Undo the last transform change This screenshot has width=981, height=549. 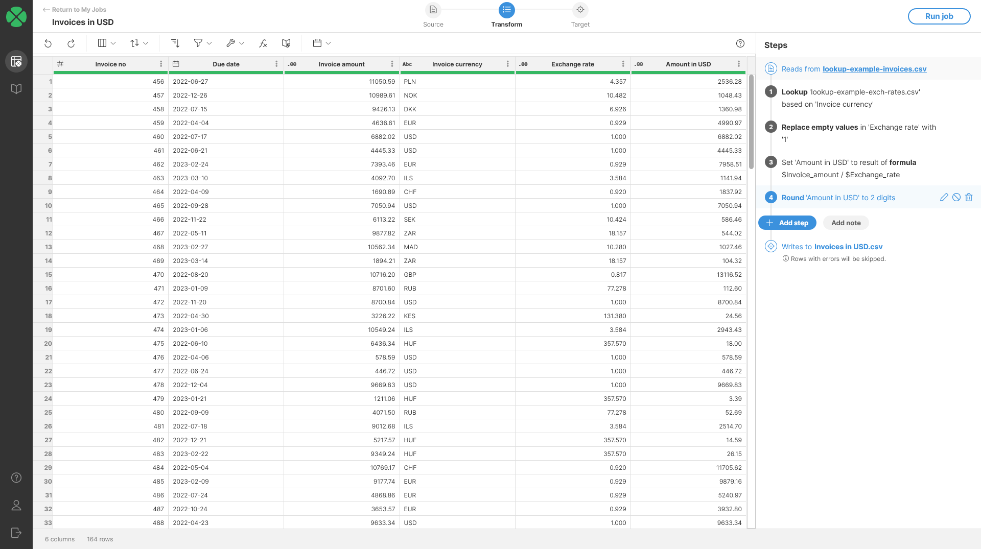48,43
